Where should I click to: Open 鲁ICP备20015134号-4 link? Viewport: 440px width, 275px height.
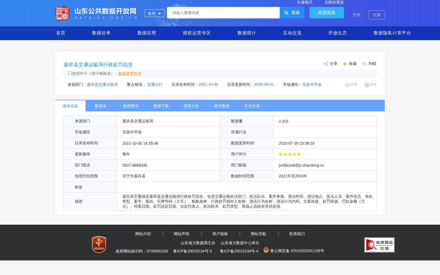tap(239, 251)
